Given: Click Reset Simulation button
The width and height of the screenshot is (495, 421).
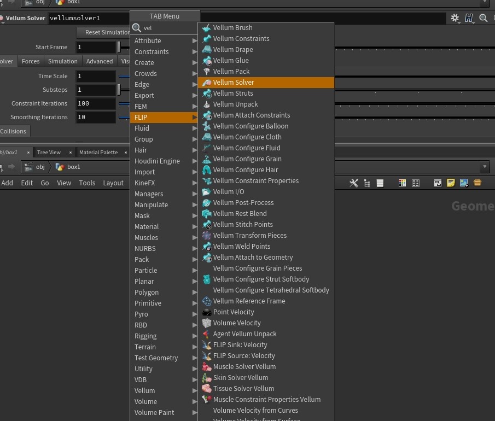Looking at the screenshot, I should coord(103,32).
